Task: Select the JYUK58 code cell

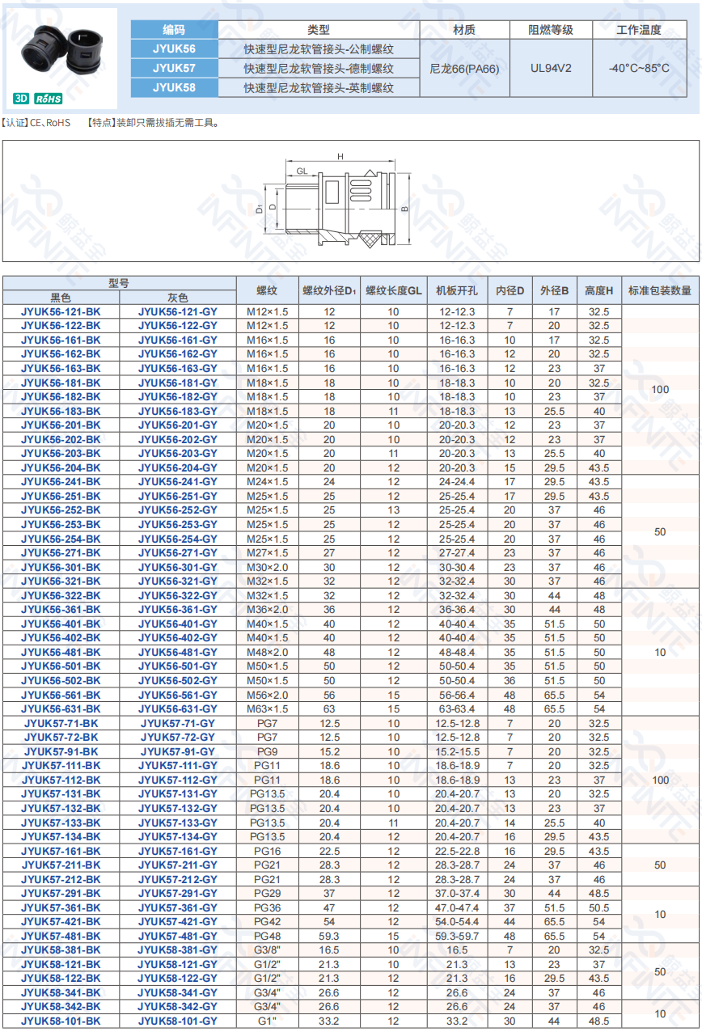Action: pos(174,87)
